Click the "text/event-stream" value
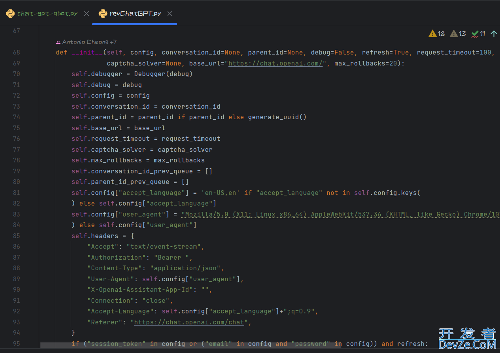Image resolution: width=500 pixels, height=353 pixels. (x=164, y=246)
